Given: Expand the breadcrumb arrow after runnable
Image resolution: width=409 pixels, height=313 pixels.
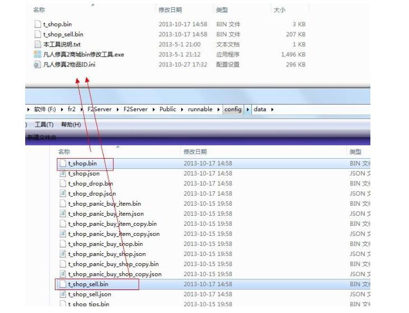Looking at the screenshot, I should click(x=219, y=110).
